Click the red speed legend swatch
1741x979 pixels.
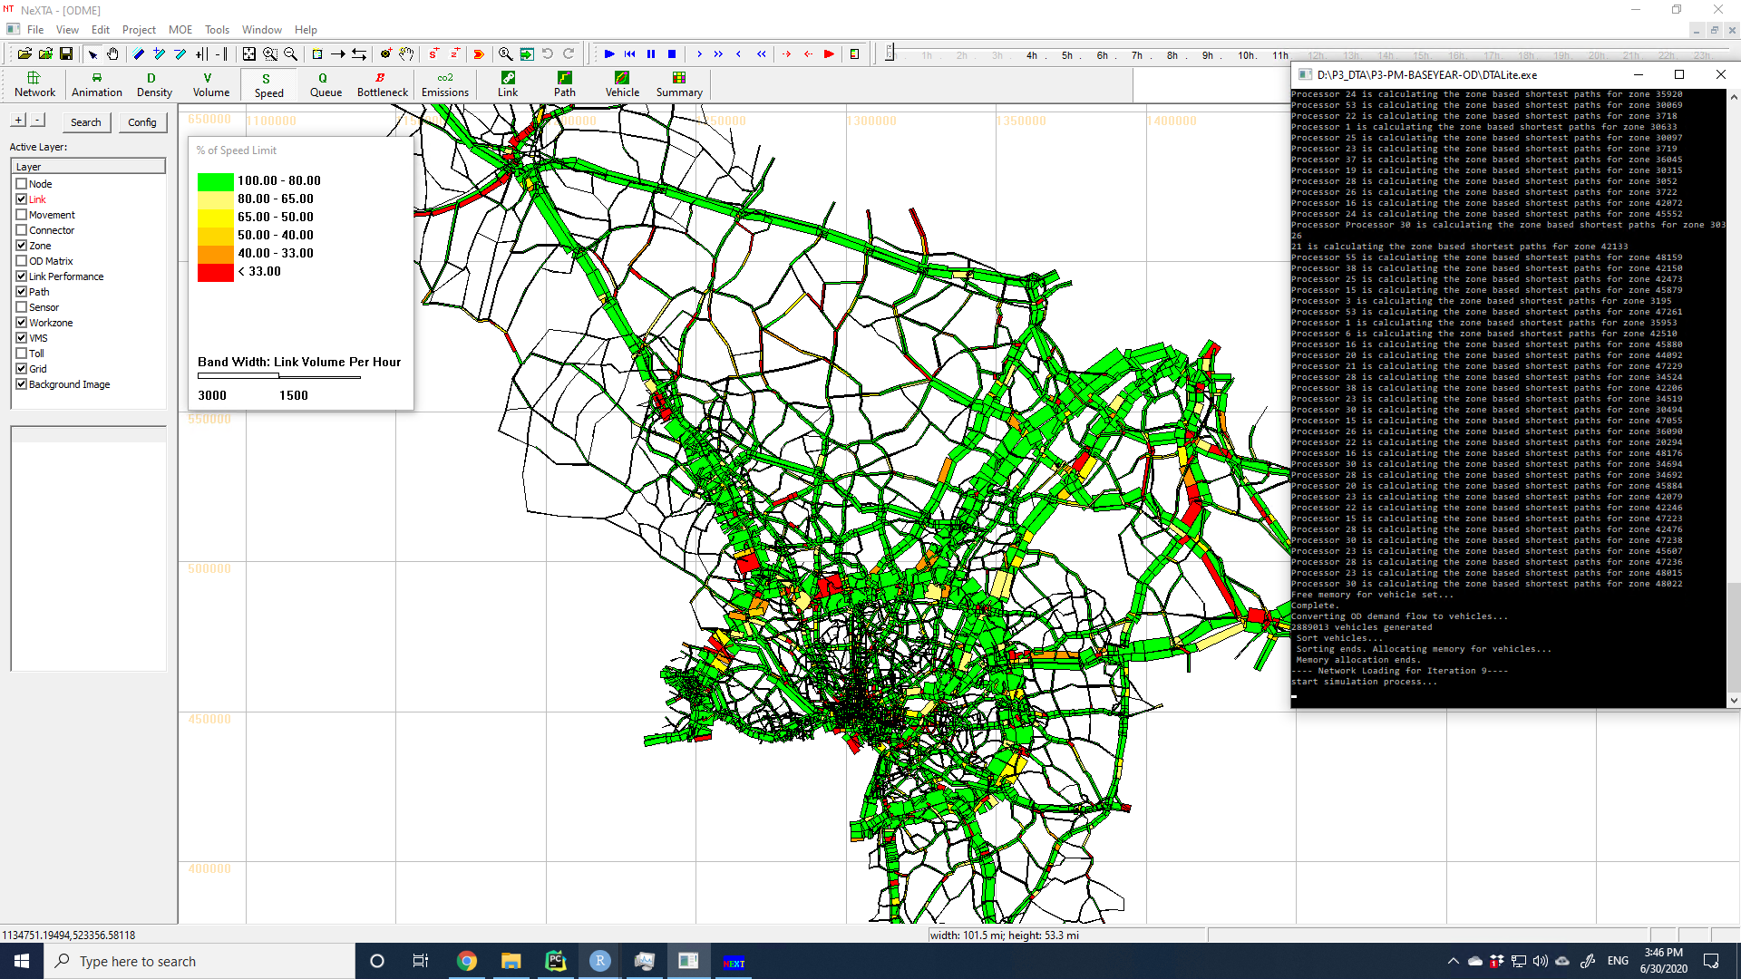pyautogui.click(x=215, y=272)
